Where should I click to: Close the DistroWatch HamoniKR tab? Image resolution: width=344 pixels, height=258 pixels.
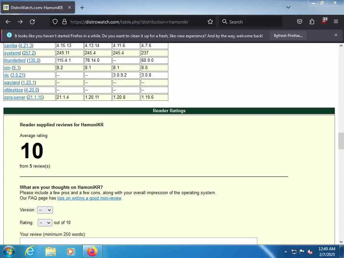69,8
